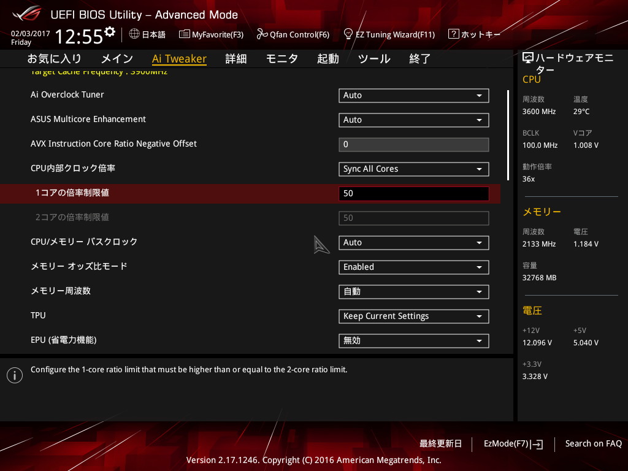This screenshot has width=628, height=471.
Task: Click the Search on FAQ link
Action: pyautogui.click(x=594, y=444)
